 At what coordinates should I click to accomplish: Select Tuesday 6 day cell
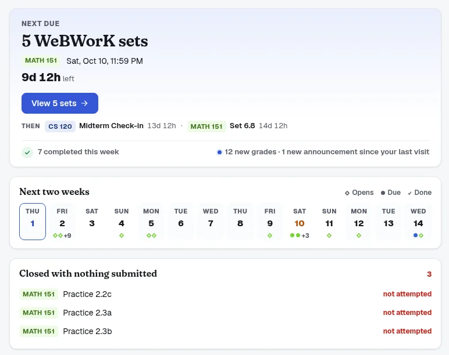181,222
